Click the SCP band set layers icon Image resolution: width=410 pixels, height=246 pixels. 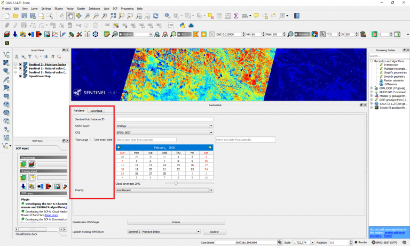coord(7,35)
